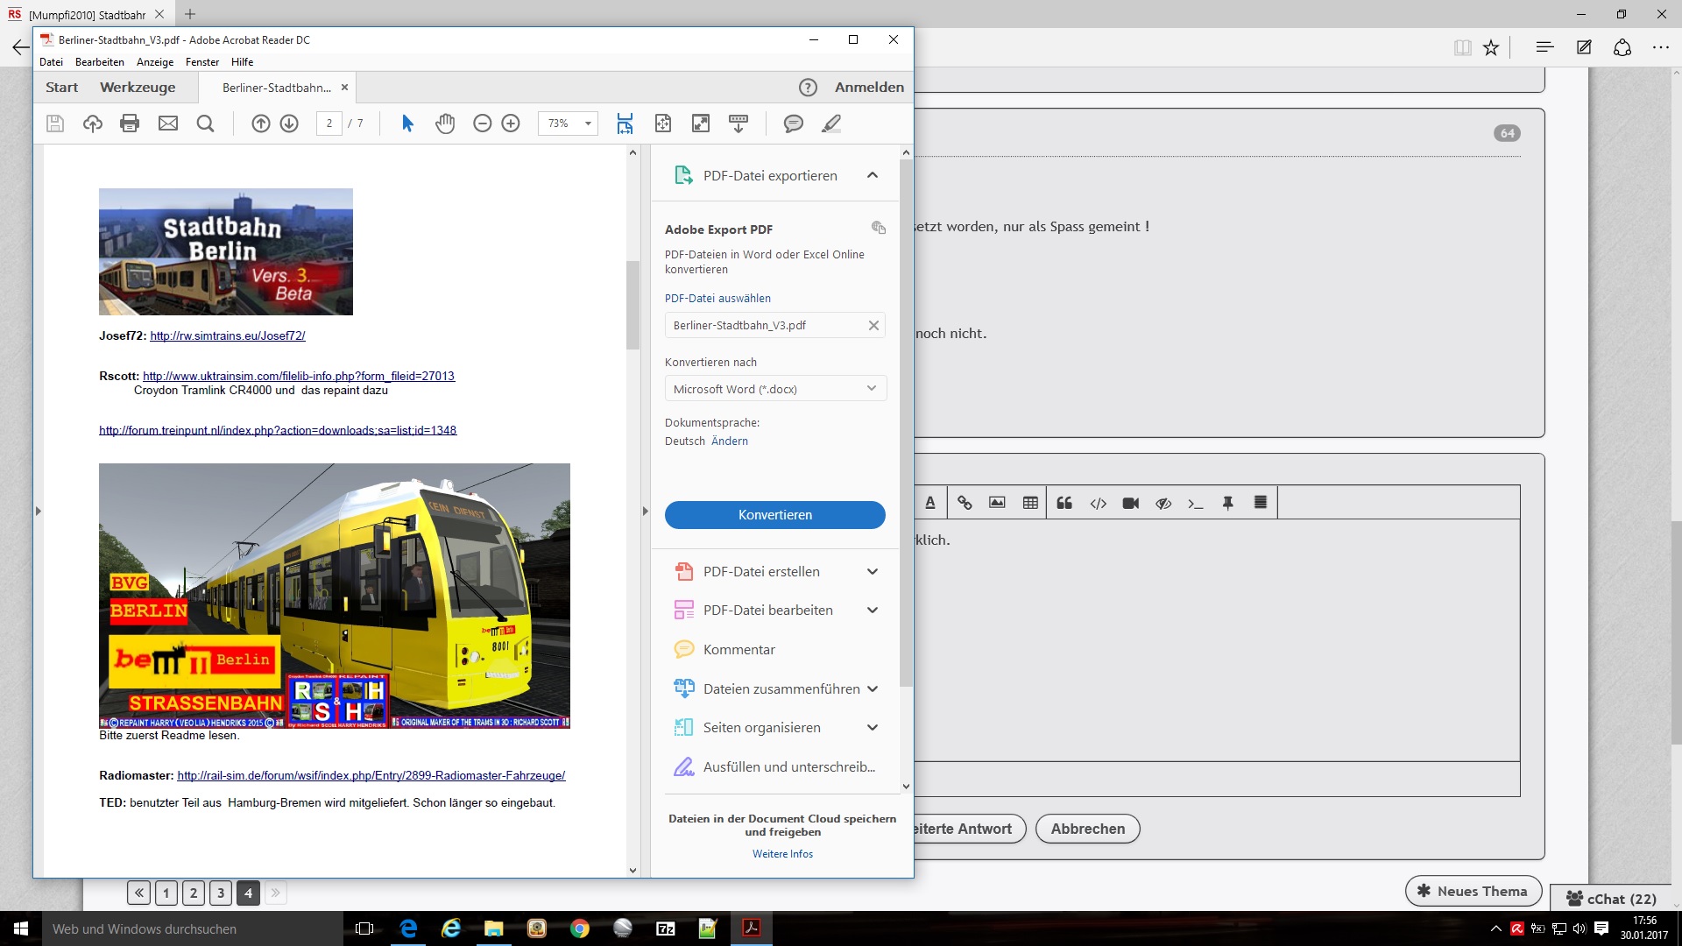
Task: Open the help question mark icon
Action: 808,88
